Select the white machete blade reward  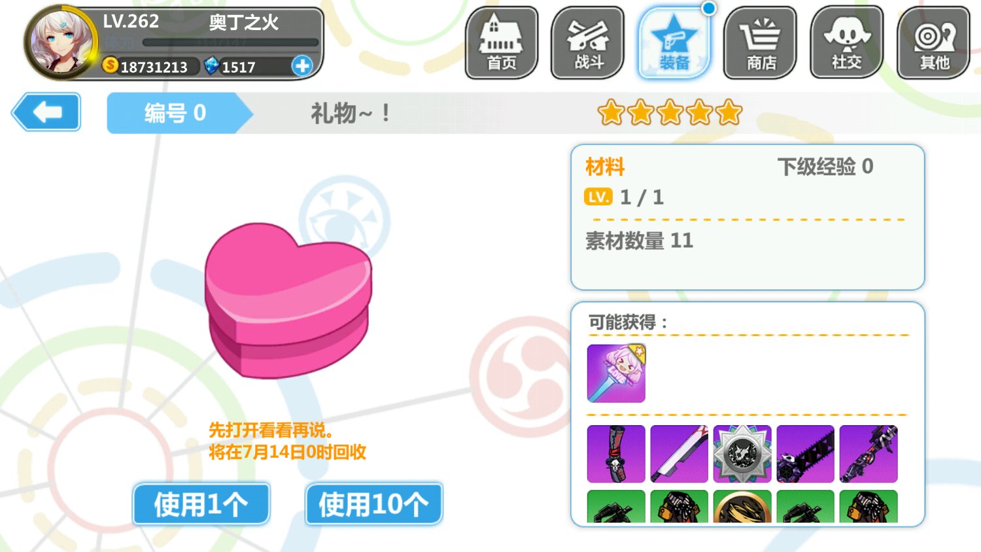click(x=680, y=454)
